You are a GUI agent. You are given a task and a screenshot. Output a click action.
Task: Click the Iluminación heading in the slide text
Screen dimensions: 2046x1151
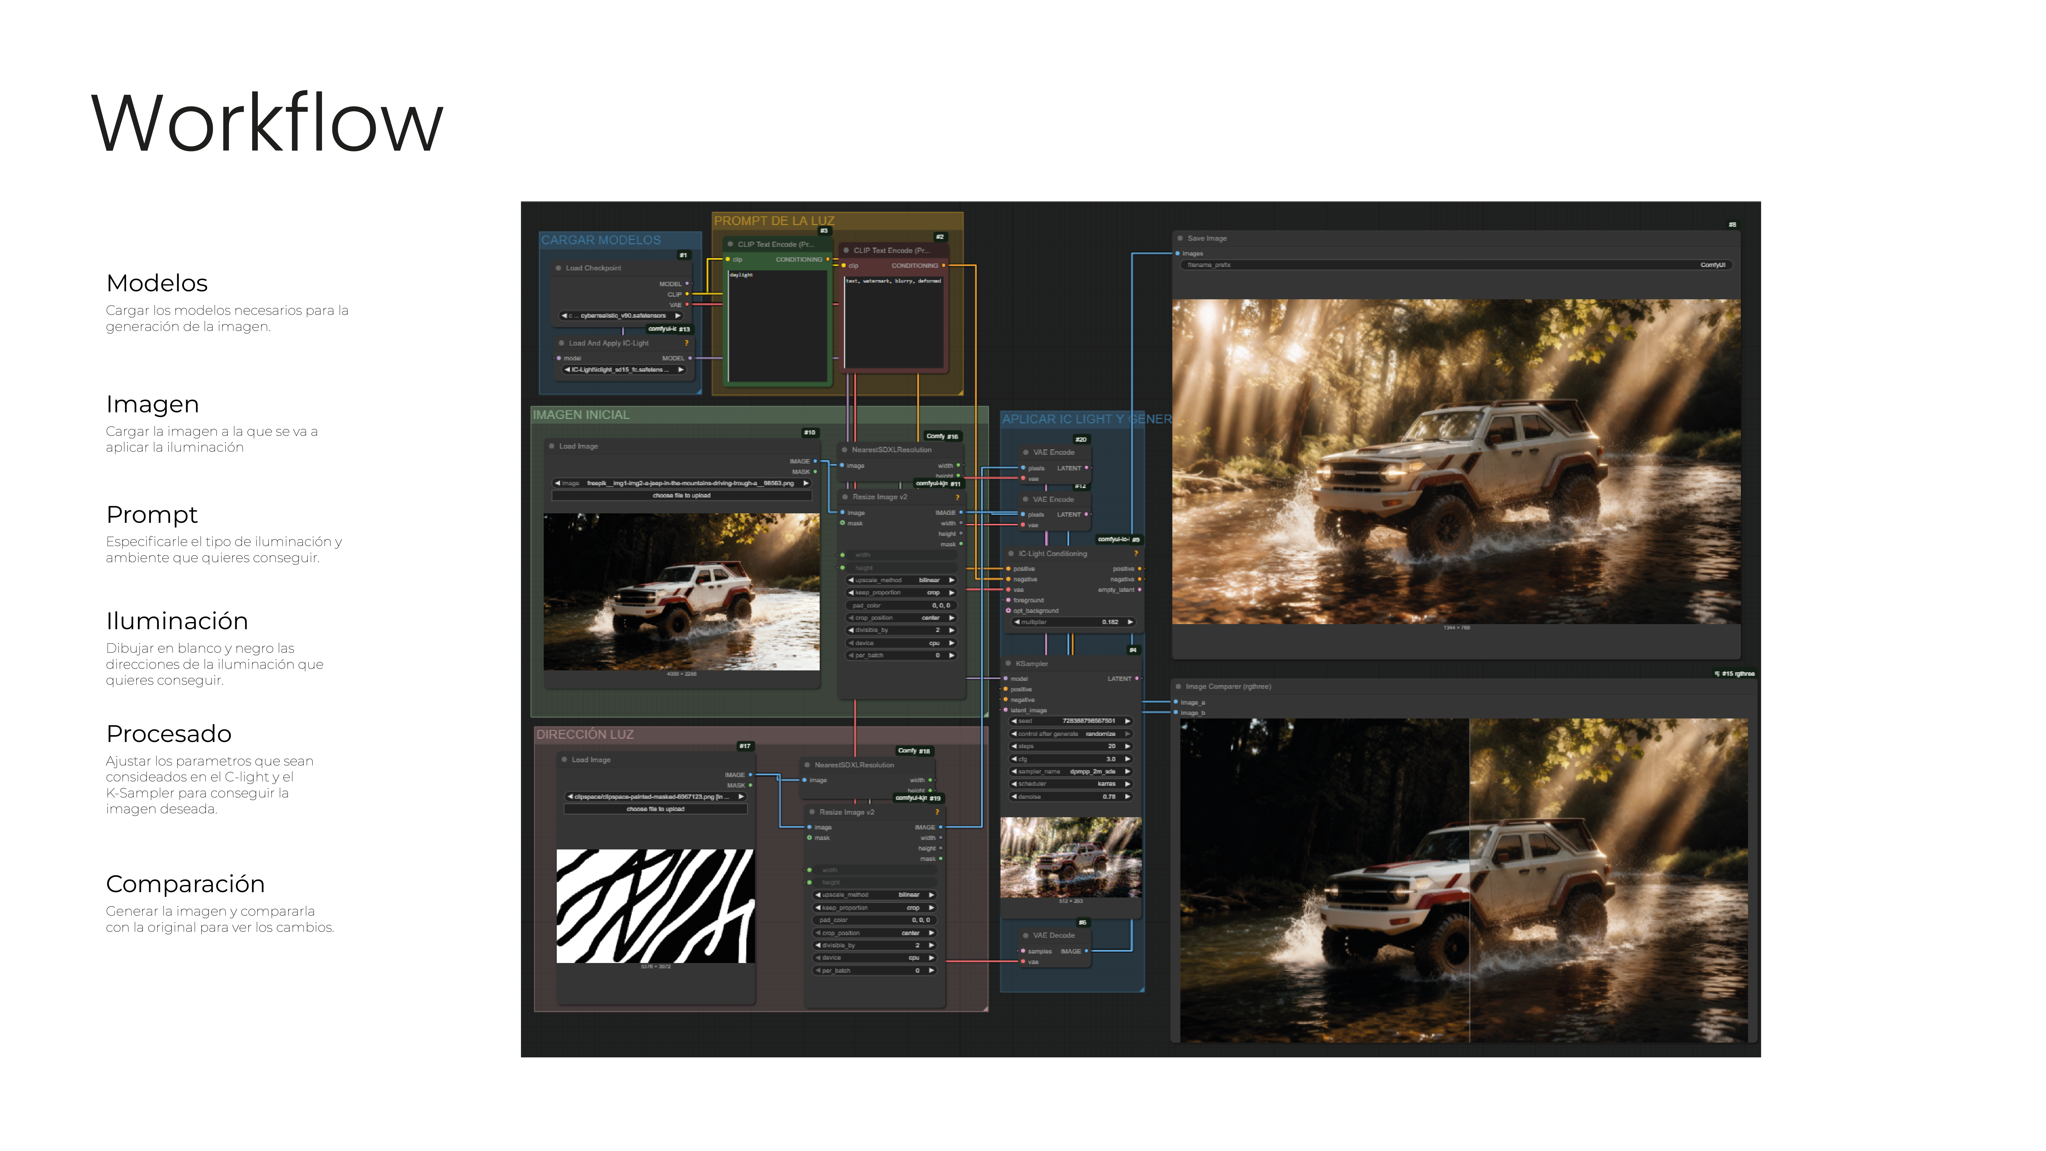(x=177, y=621)
